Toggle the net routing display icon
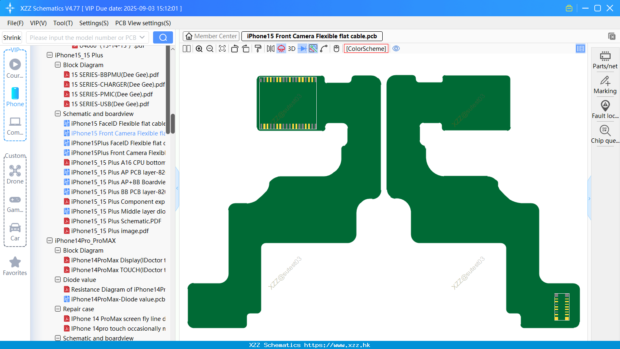 [x=313, y=48]
